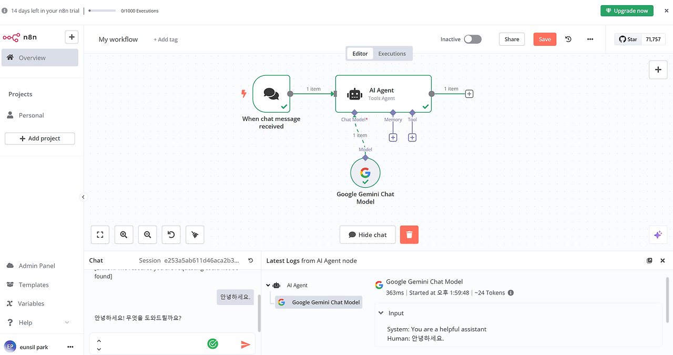This screenshot has height=355, width=673.
Task: Click the lightning trigger icon
Action: click(243, 94)
